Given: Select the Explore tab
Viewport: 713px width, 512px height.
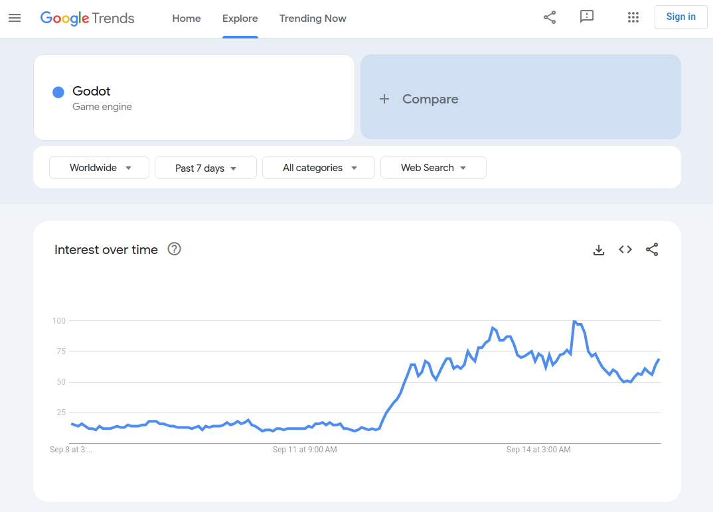Looking at the screenshot, I should coord(240,19).
